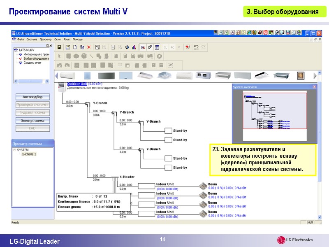Select Информация о проекте tree item
The image size is (329, 247).
coord(36,54)
